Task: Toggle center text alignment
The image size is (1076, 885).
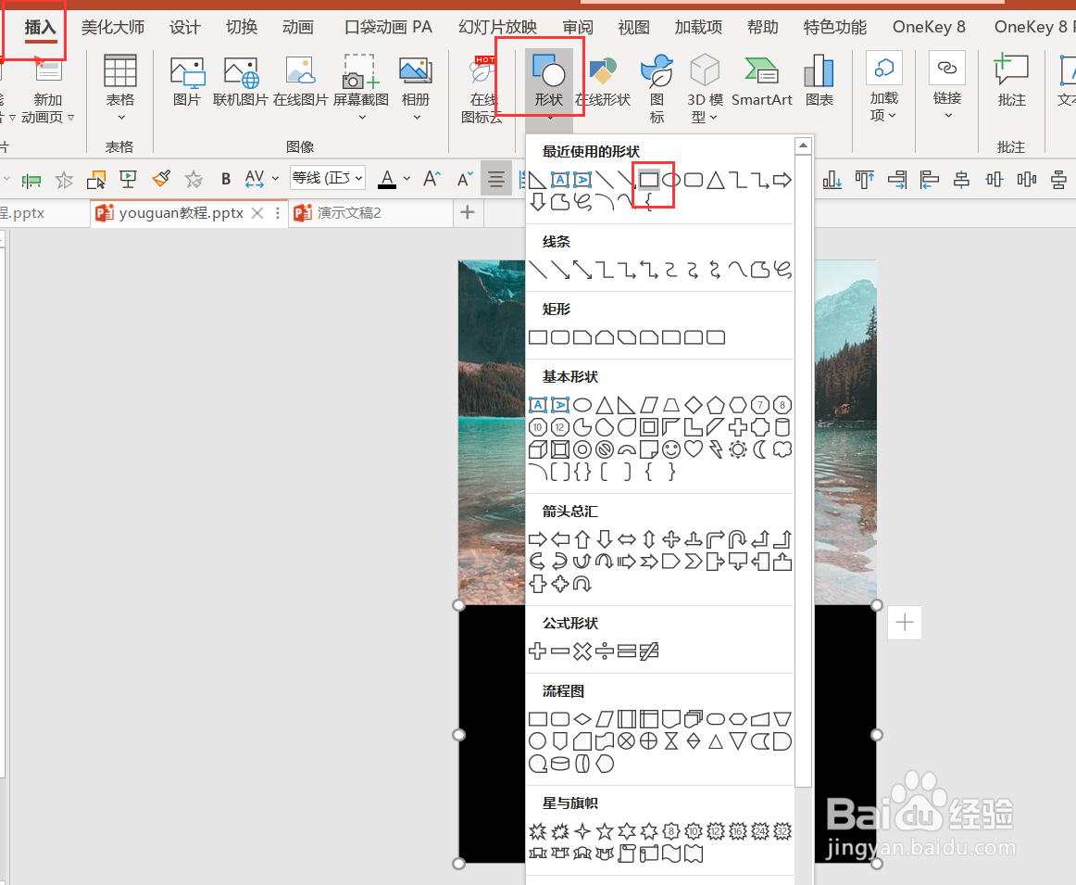Action: (495, 179)
